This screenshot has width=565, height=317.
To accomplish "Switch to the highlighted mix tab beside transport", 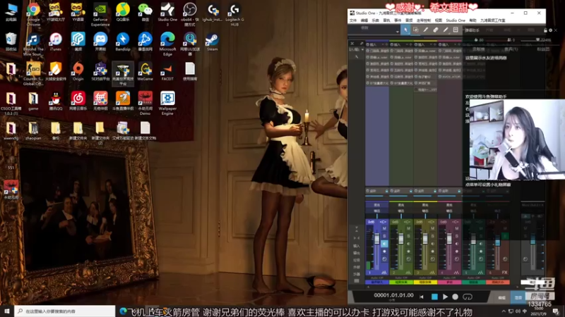I will click(x=518, y=297).
